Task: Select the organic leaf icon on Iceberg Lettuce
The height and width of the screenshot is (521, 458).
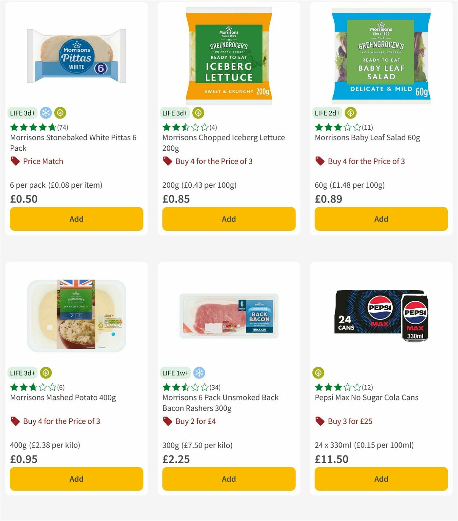Action: click(198, 113)
